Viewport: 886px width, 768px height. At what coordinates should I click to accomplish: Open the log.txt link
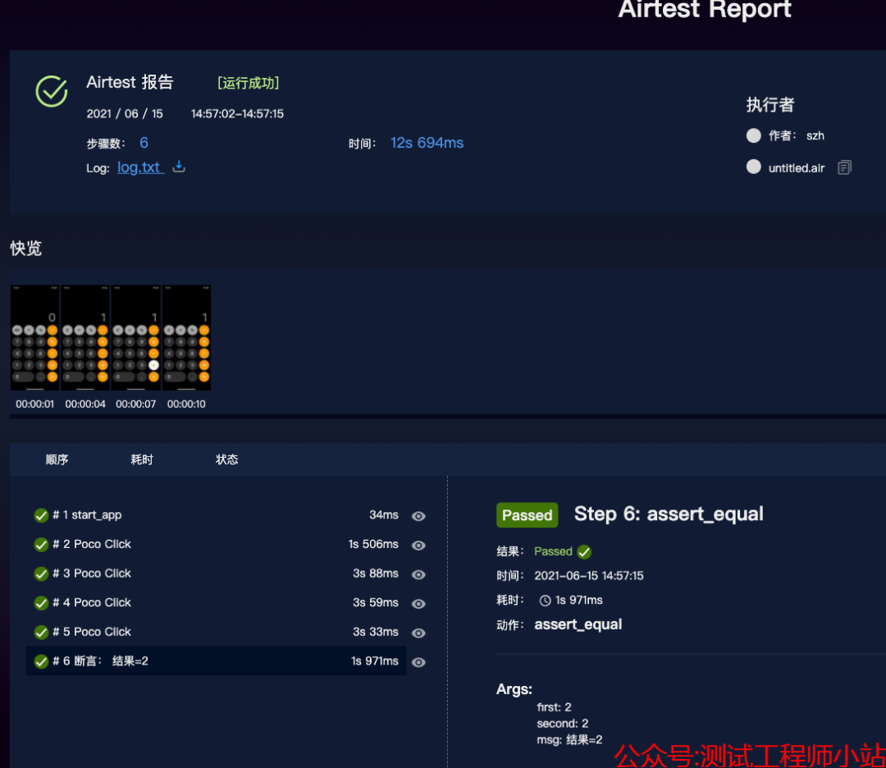click(141, 167)
